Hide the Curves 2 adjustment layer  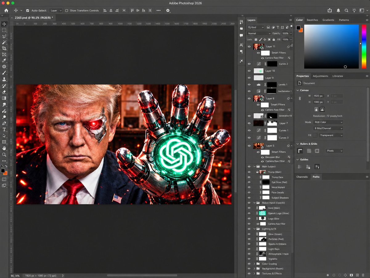249,64
